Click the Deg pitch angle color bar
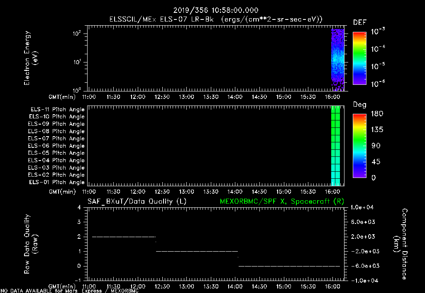 pyautogui.click(x=359, y=146)
